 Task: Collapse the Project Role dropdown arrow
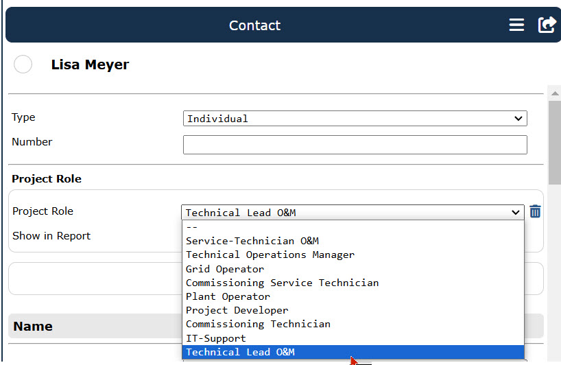(x=515, y=213)
